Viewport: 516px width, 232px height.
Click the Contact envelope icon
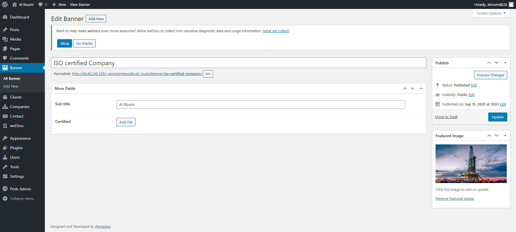coord(5,116)
